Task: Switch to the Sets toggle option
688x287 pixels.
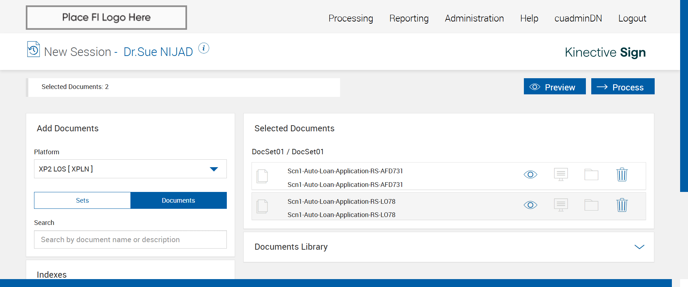Action: 82,201
